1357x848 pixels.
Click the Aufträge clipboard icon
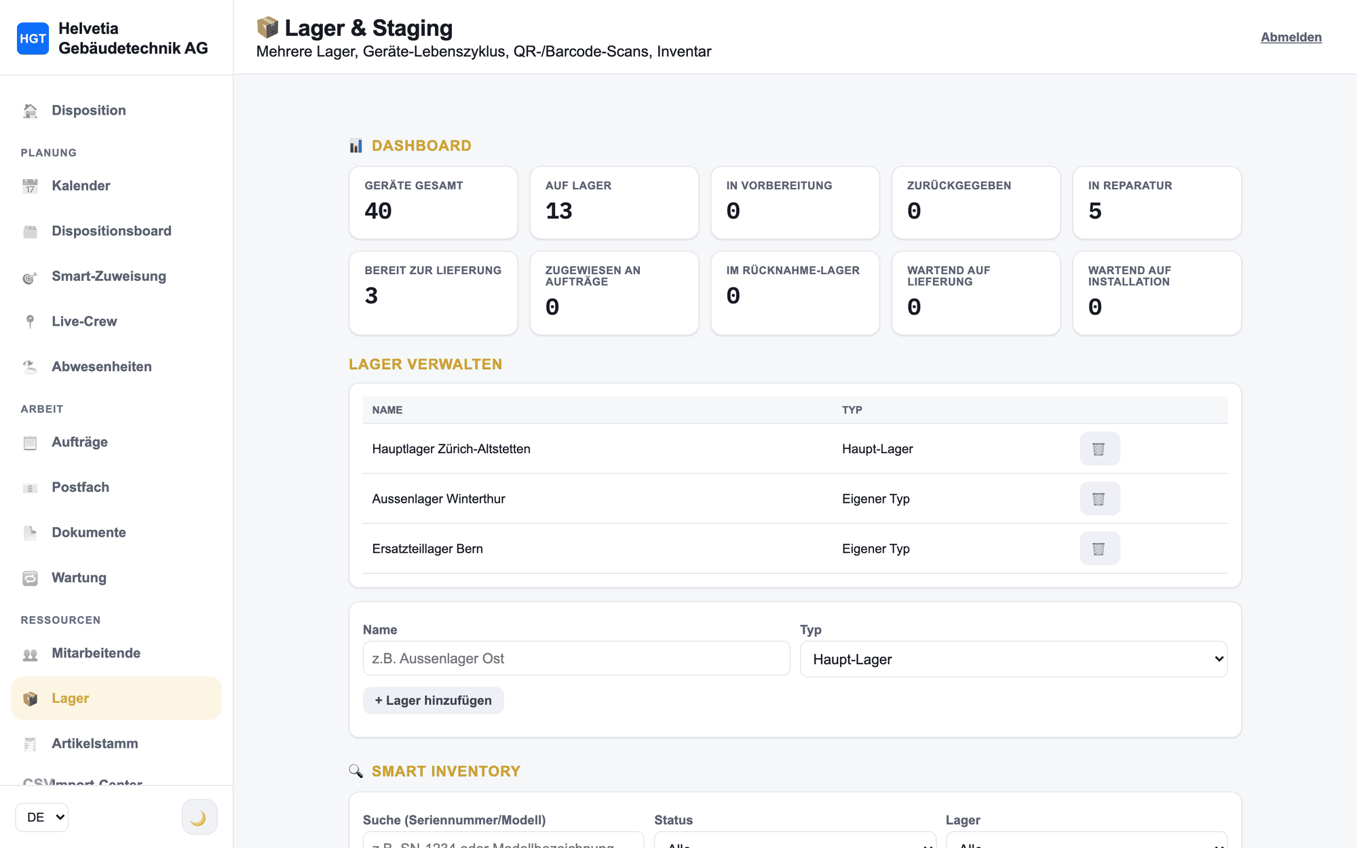coord(30,442)
